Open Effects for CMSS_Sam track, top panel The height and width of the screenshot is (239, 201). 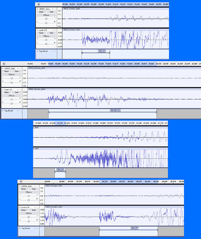tap(46, 15)
